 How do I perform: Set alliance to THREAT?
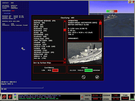click(80, 70)
